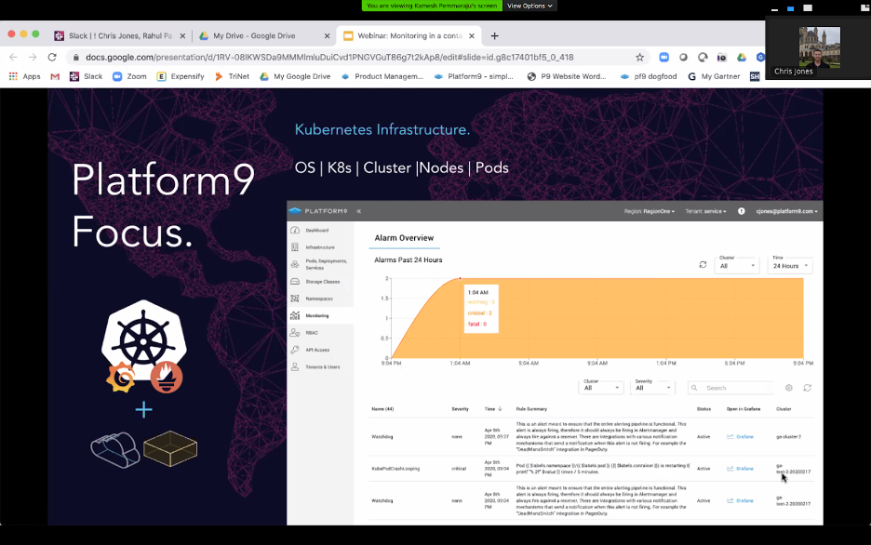Click the KubePodCrashLooping alarm name

[395, 469]
